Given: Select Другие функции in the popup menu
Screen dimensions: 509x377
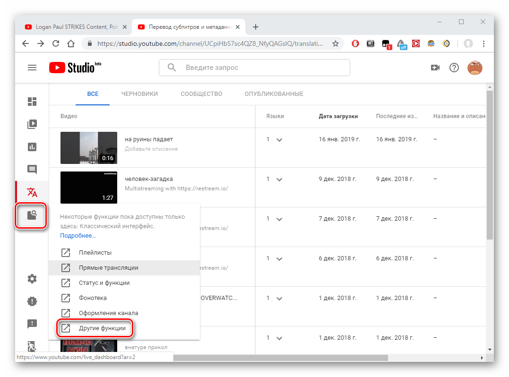Looking at the screenshot, I should click(102, 328).
